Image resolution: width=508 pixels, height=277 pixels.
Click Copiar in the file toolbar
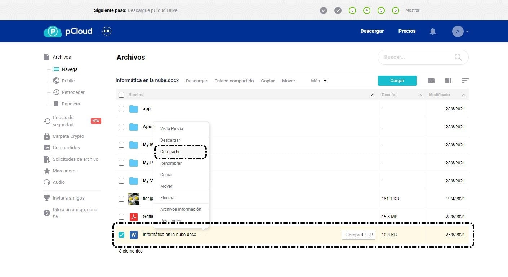click(268, 81)
